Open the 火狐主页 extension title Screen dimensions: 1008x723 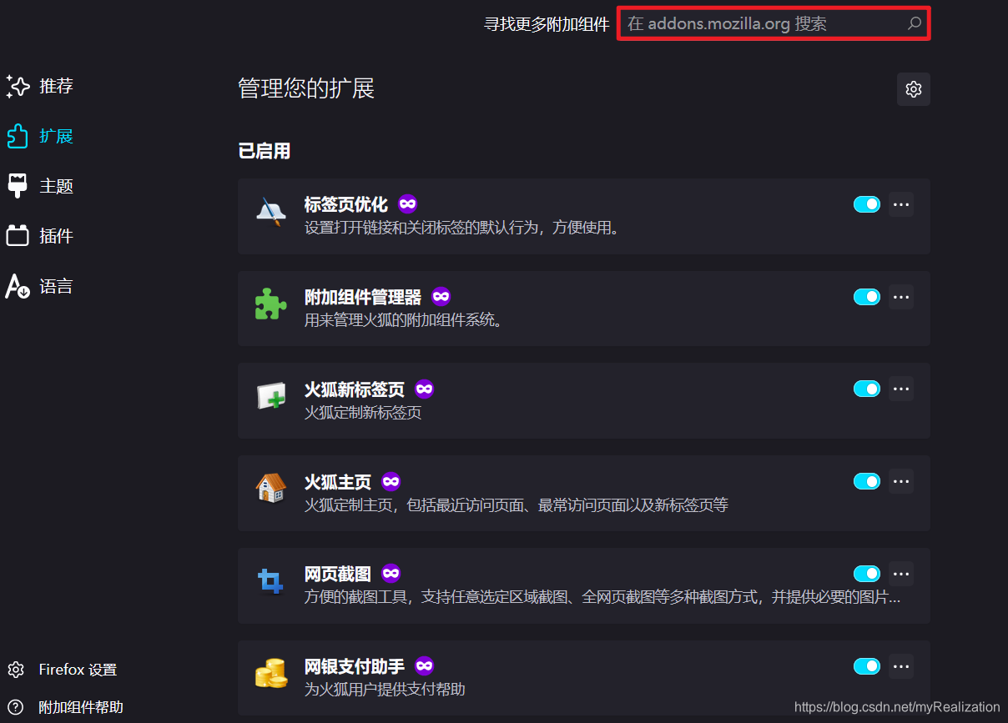338,482
